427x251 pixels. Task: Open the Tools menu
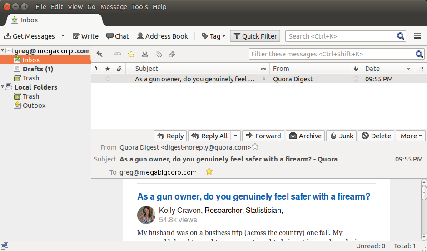[x=139, y=7]
